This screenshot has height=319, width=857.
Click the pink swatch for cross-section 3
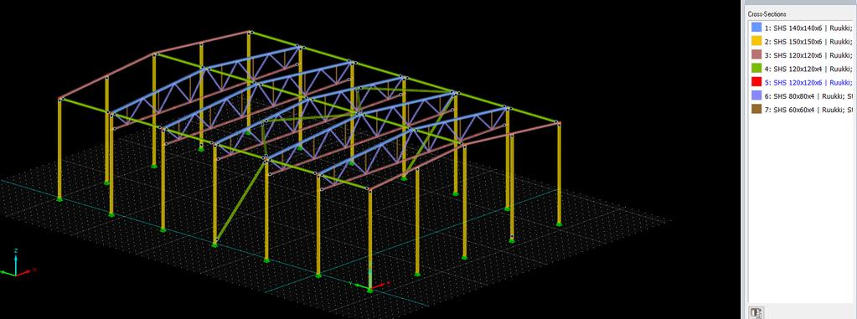click(x=756, y=54)
